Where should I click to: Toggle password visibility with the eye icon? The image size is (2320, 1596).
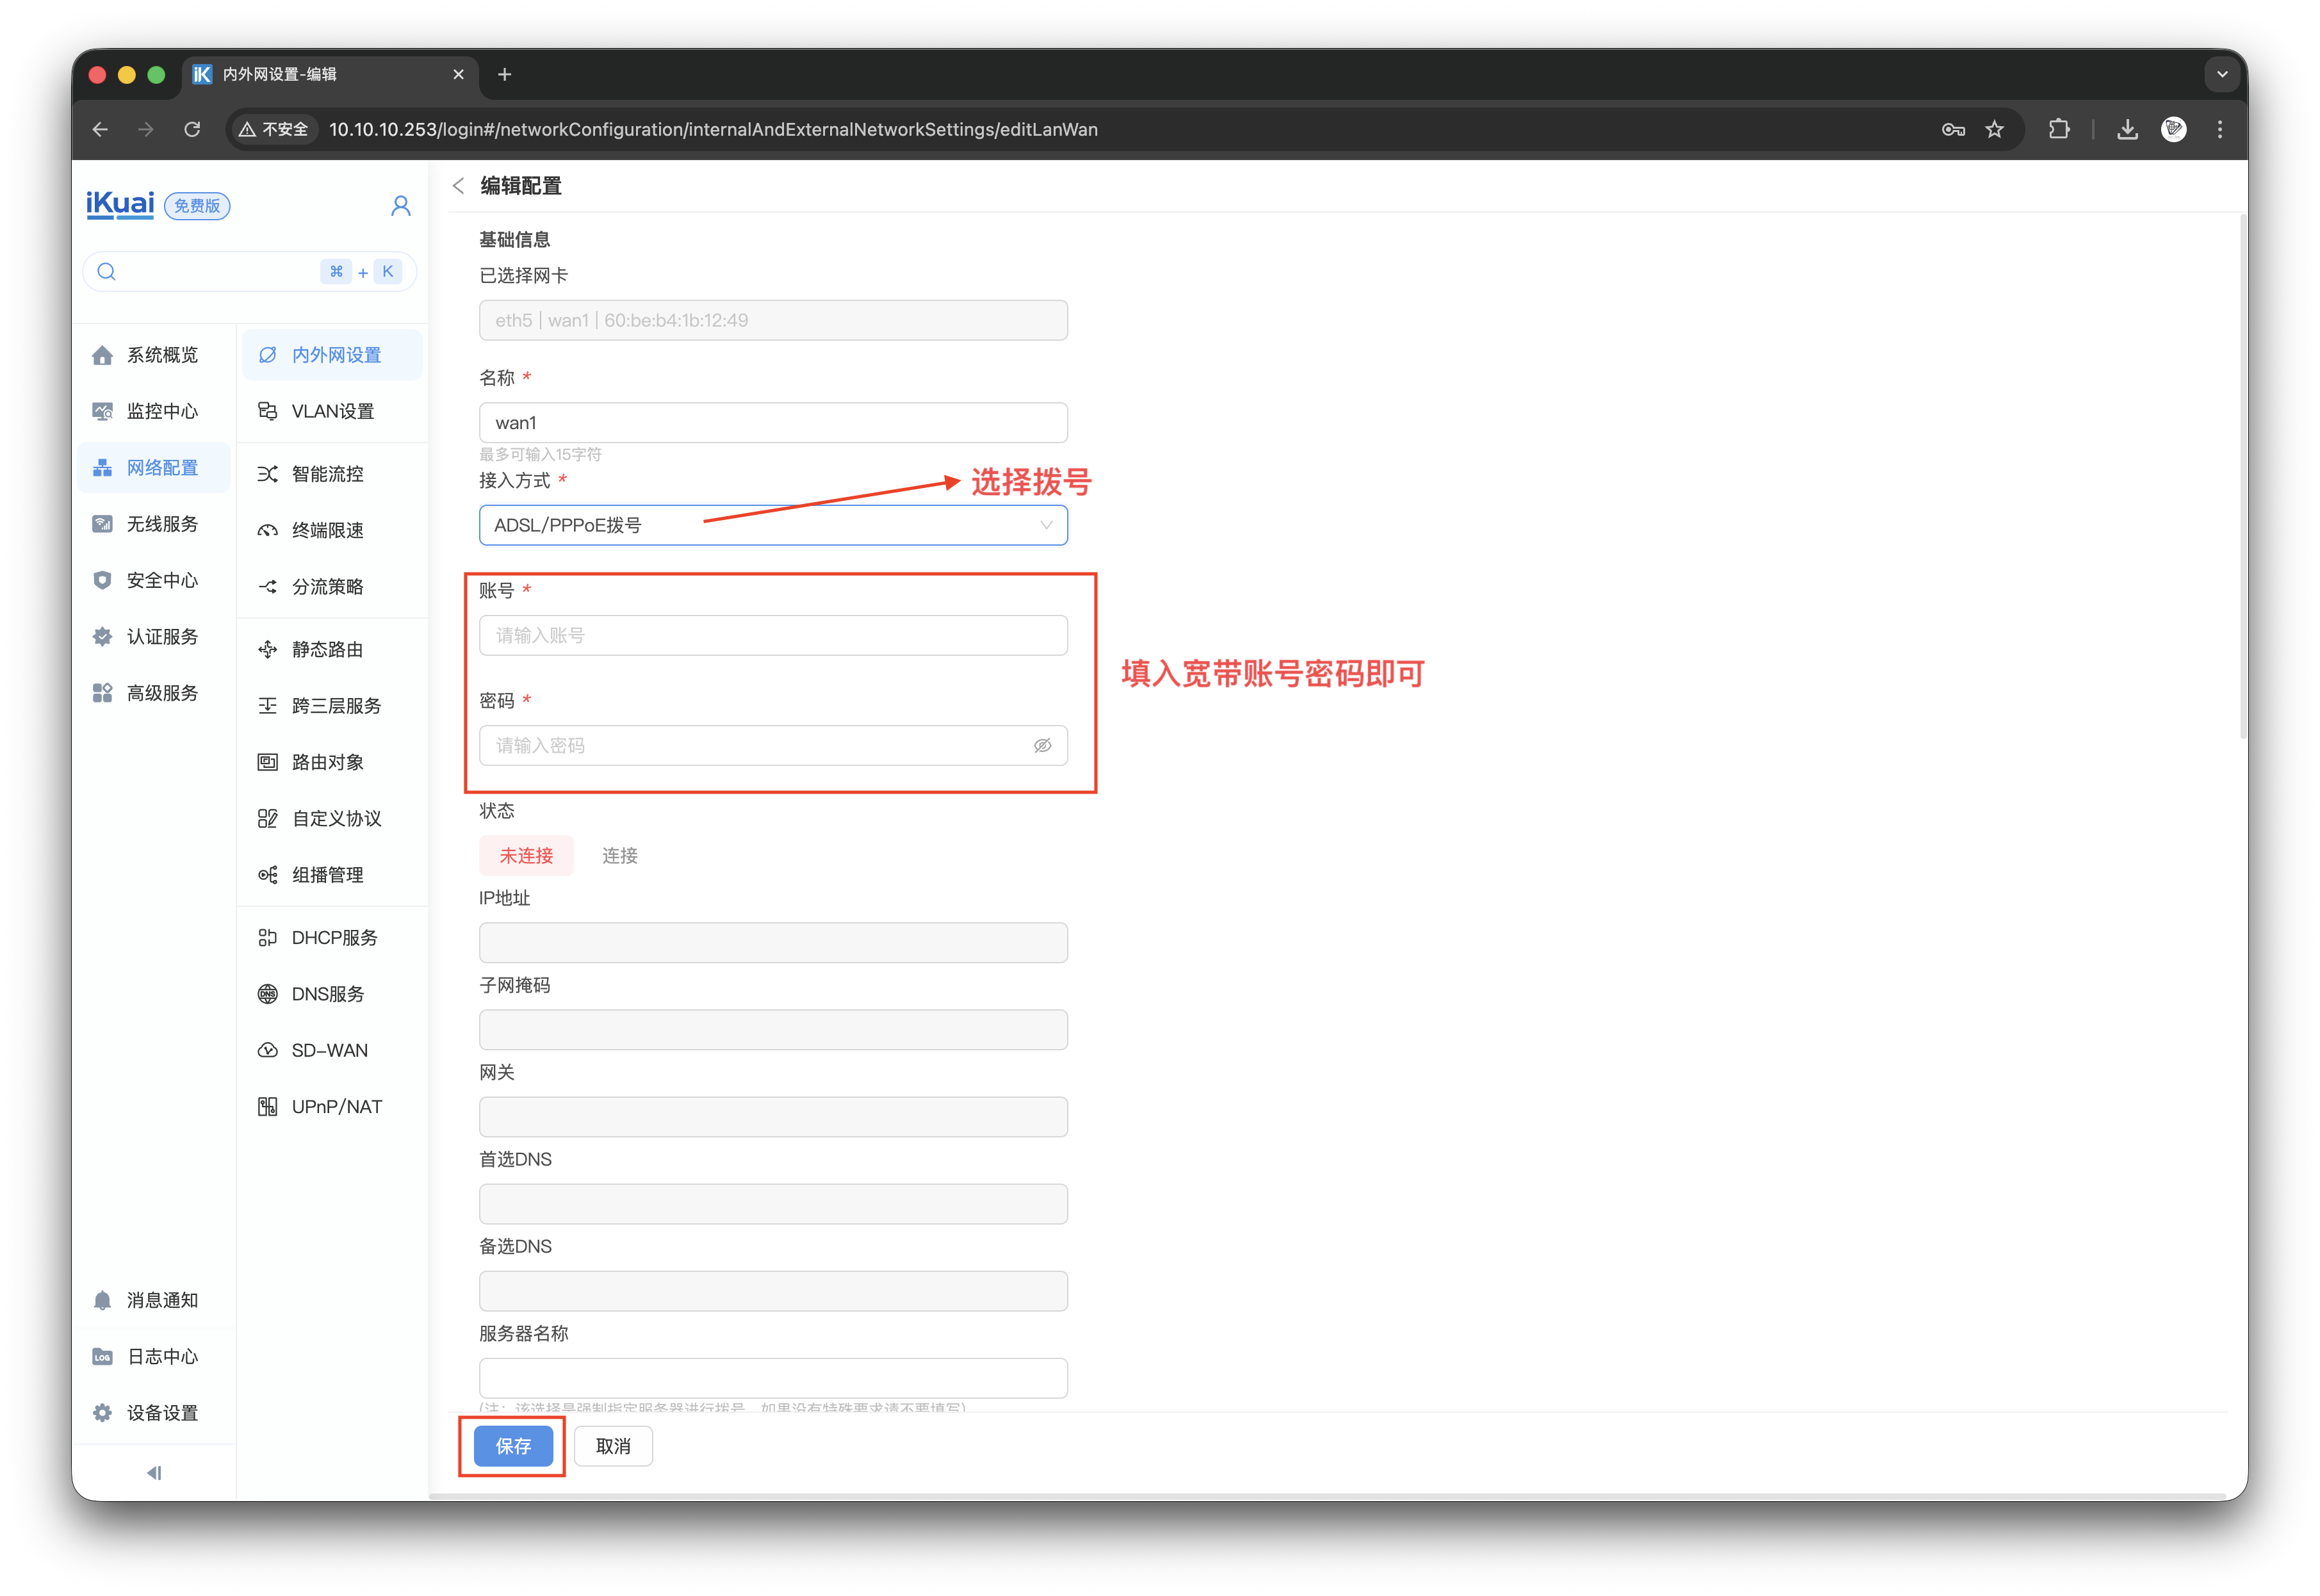point(1042,746)
